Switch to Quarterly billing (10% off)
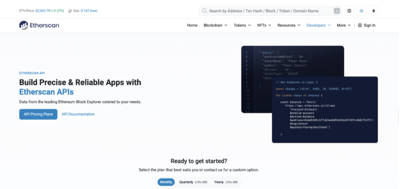Screen dimensions: 400x189 (192, 182)
